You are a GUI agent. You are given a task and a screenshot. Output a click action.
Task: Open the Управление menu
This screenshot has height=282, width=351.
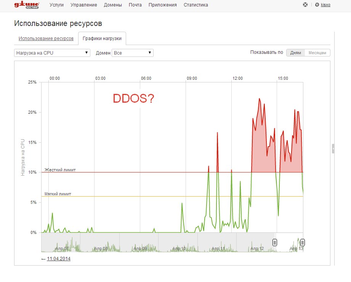[x=84, y=5]
